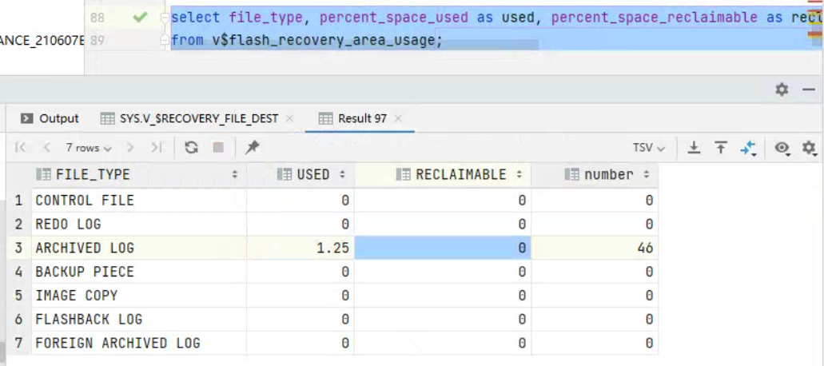Sort by the FILE_TYPE column arrows

(x=235, y=175)
